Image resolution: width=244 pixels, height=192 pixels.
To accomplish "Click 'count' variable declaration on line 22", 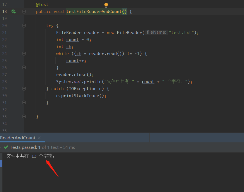I will (x=72, y=40).
